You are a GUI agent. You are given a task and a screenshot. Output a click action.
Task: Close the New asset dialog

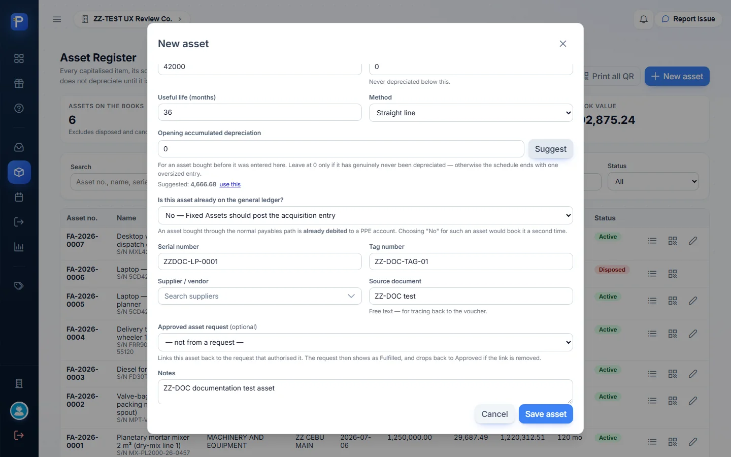pyautogui.click(x=562, y=44)
